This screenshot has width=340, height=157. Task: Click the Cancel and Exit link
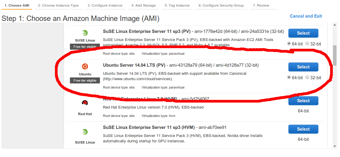[x=306, y=16]
